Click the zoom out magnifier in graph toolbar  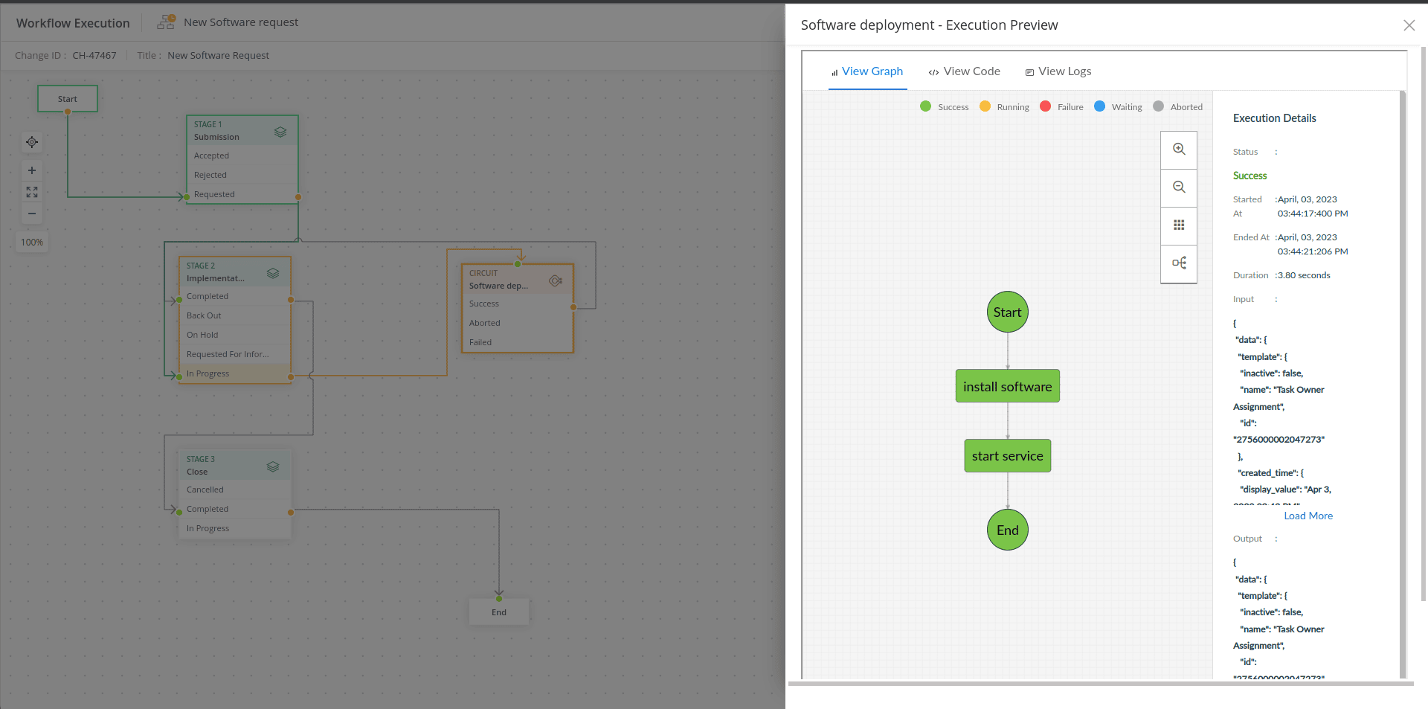pyautogui.click(x=1179, y=187)
